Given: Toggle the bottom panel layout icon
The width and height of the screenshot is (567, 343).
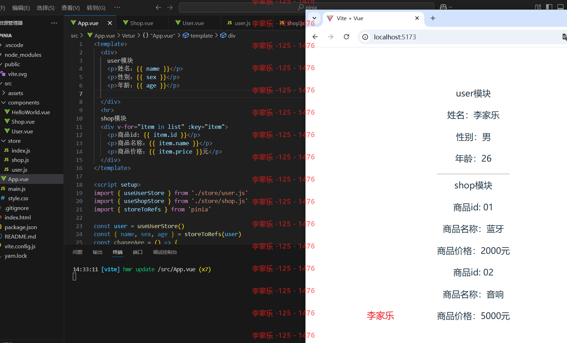Looking at the screenshot, I should tap(560, 7).
